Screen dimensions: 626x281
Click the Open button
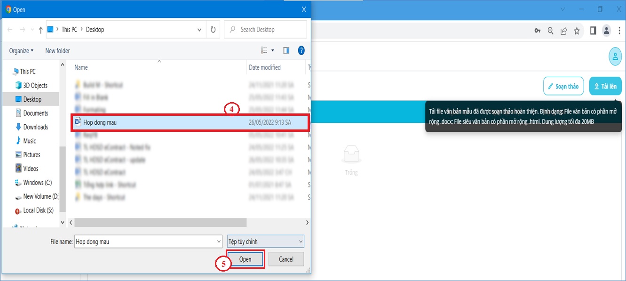click(x=245, y=259)
